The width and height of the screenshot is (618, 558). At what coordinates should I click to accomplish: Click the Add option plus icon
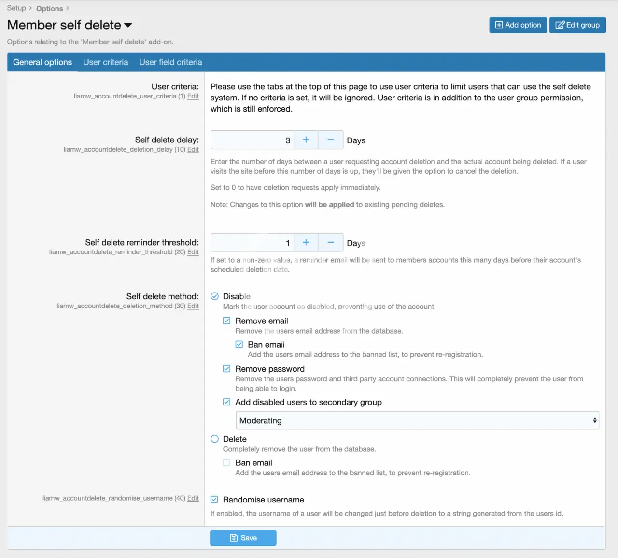[x=499, y=25]
